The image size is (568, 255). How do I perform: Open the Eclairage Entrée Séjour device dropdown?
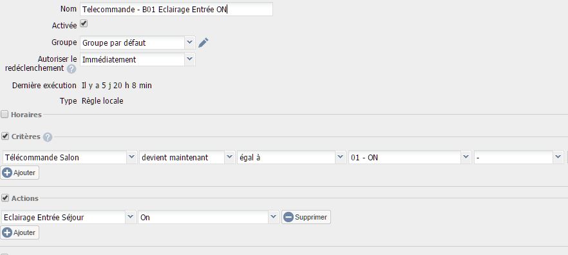(x=68, y=218)
